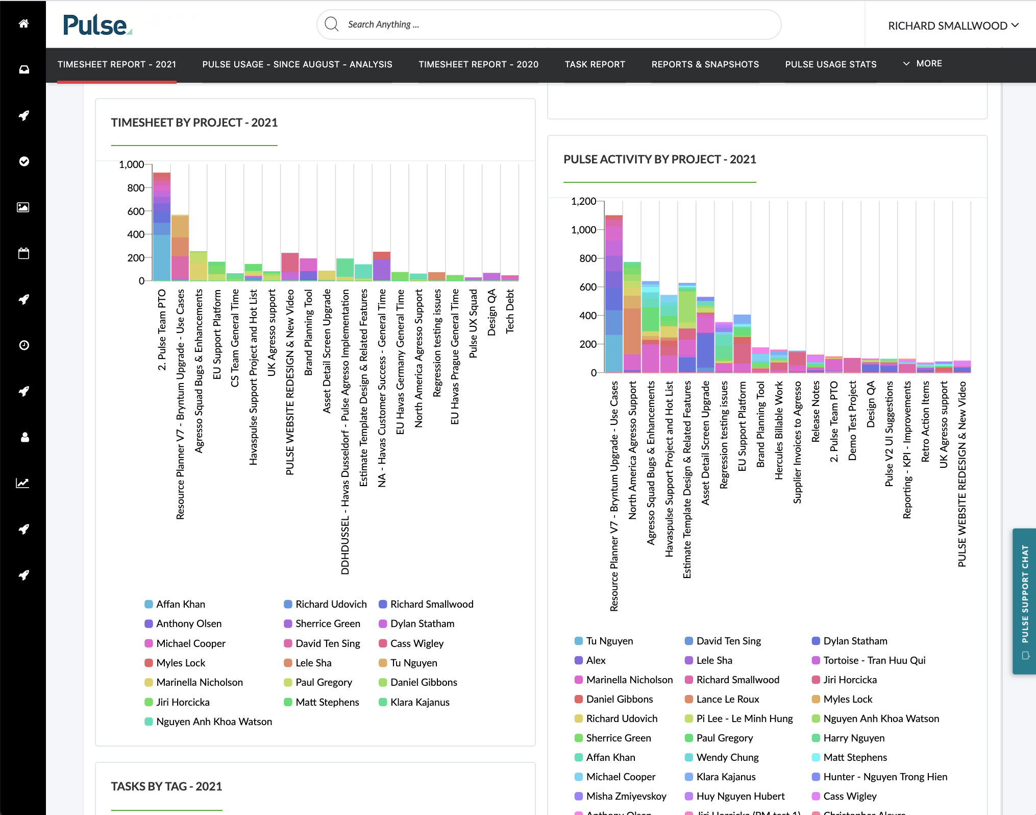Viewport: 1036px width, 815px height.
Task: Click Alex color swatch in activity legend
Action: tap(579, 660)
